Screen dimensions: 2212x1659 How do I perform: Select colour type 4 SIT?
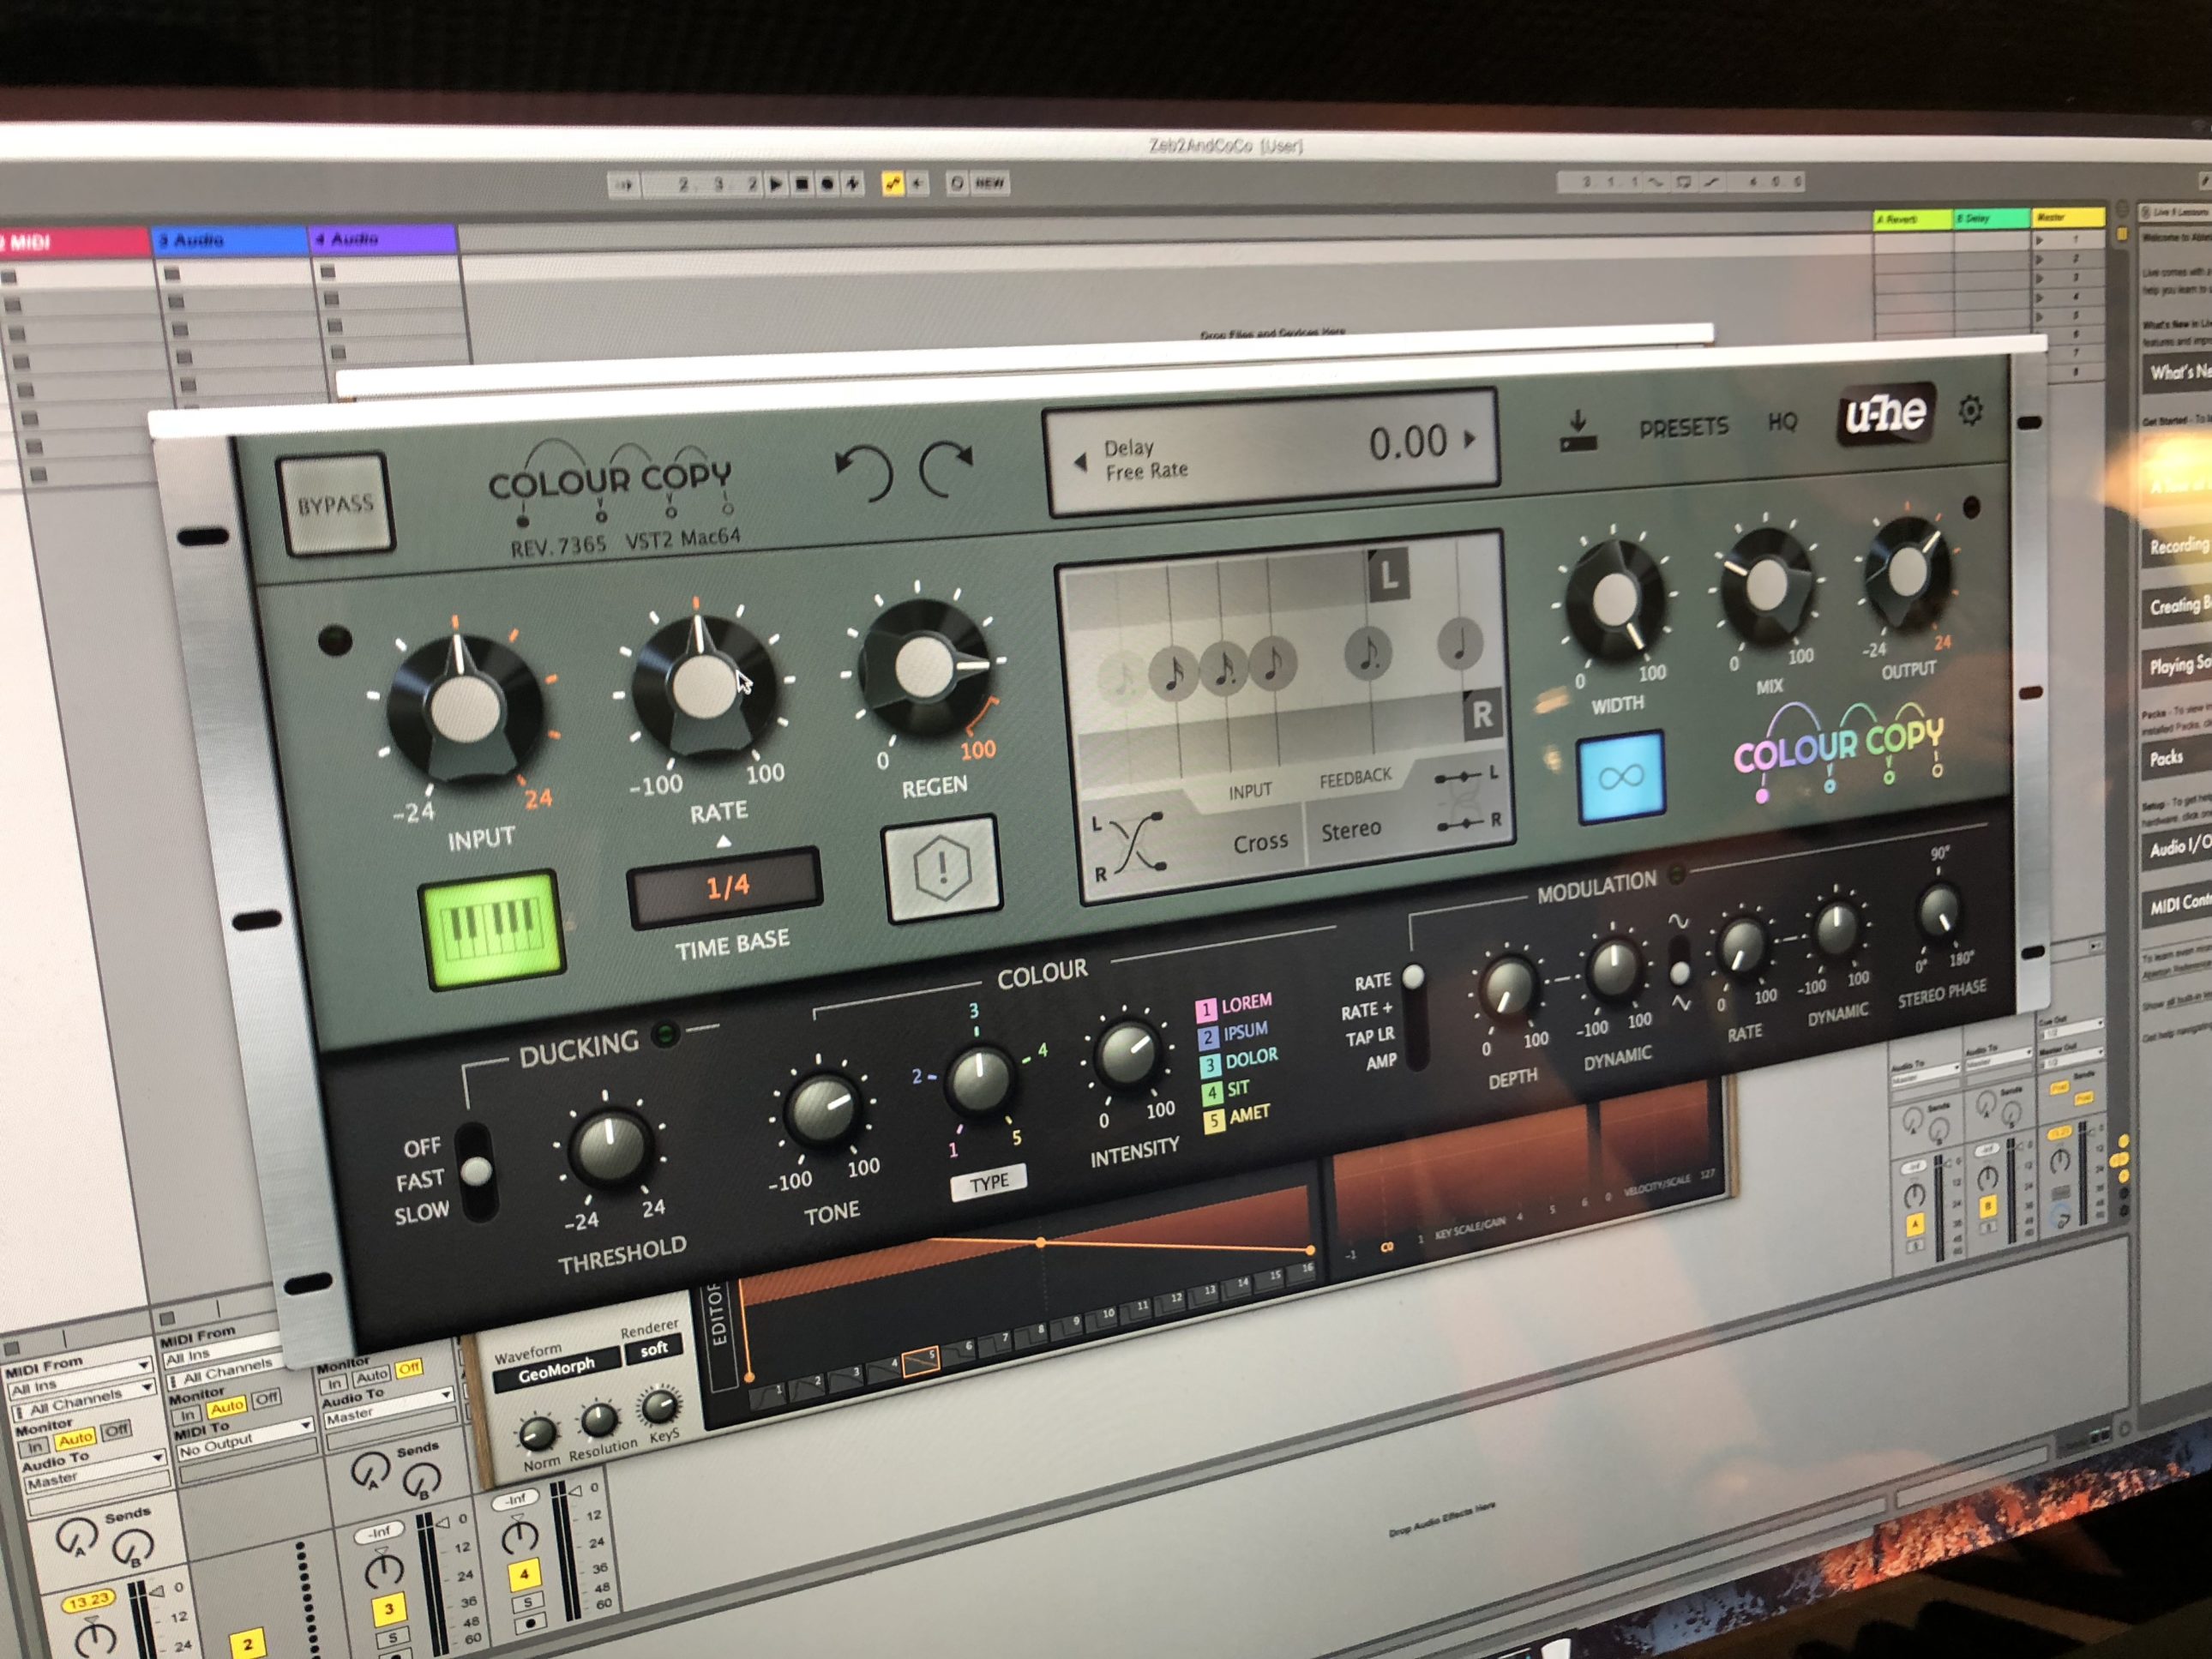[1226, 1089]
